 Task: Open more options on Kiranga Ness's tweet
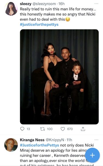coord(96,140)
